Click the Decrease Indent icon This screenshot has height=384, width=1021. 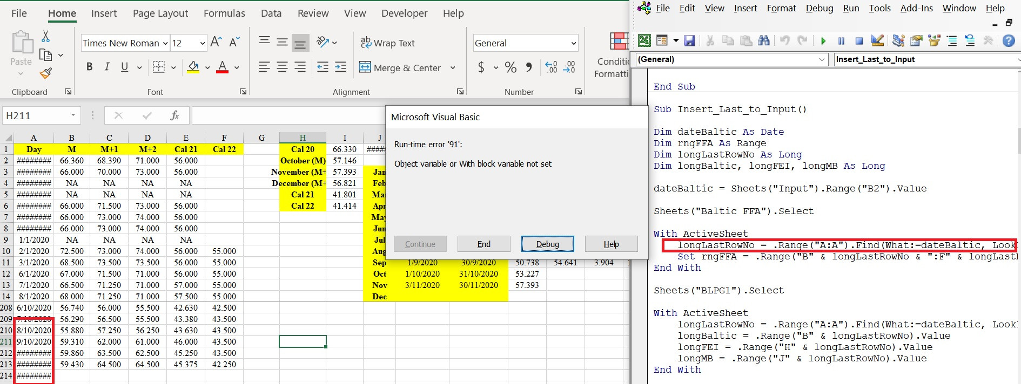tap(323, 67)
